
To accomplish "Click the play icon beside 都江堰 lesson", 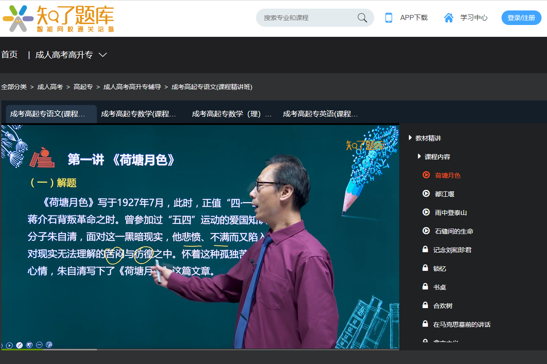I will pyautogui.click(x=426, y=194).
